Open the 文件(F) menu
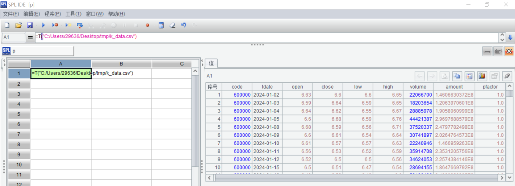The height and width of the screenshot is (186, 515). coord(11,14)
